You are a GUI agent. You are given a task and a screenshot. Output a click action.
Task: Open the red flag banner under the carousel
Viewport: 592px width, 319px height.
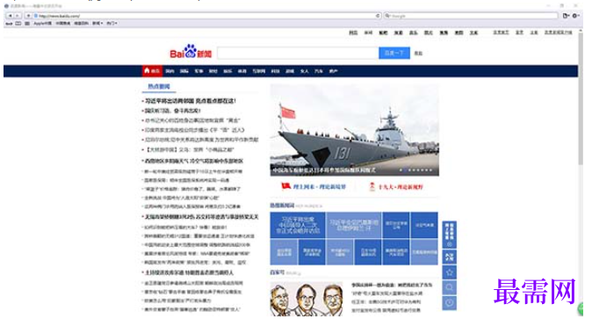314,186
